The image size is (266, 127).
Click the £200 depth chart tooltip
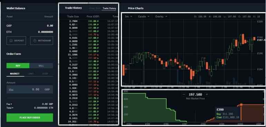(x=227, y=114)
